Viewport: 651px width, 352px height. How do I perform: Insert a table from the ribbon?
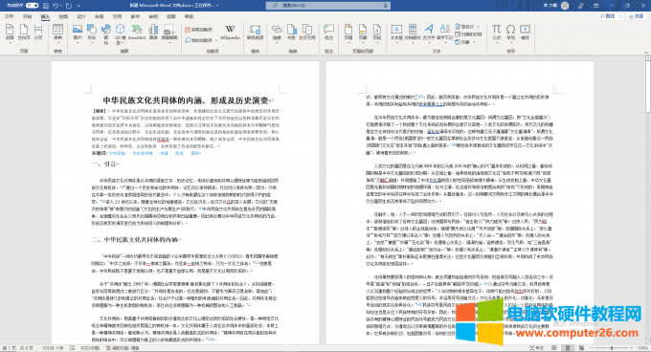57,33
